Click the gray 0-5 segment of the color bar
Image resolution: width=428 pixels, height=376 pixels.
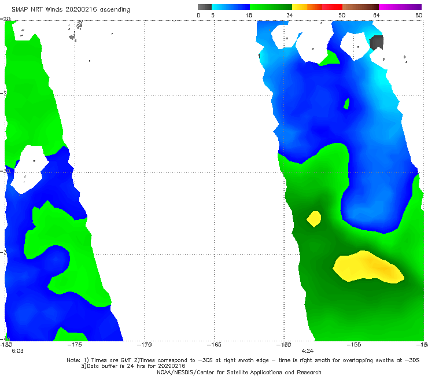[x=205, y=7]
